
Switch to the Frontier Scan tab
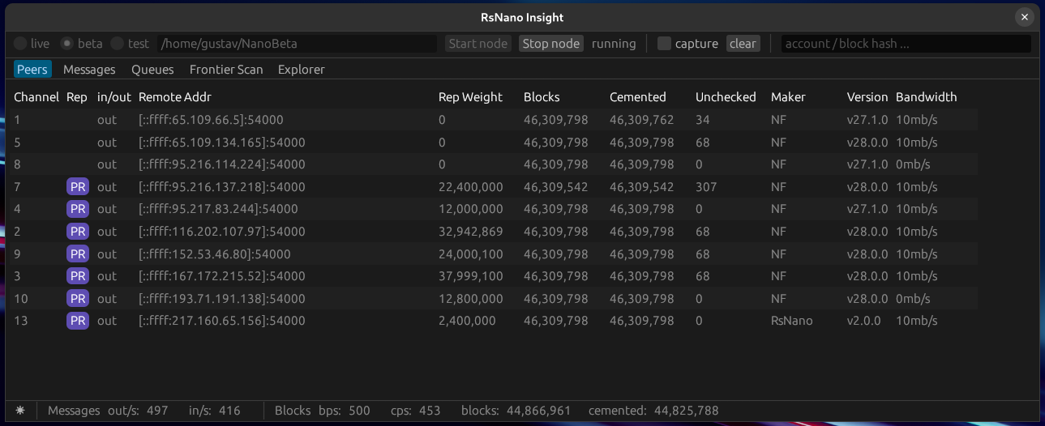[226, 70]
